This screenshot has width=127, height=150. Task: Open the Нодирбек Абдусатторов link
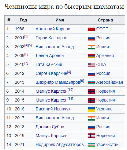[x=60, y=144]
